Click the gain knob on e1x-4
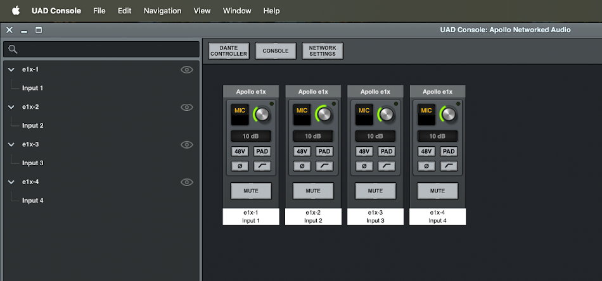Screen dimensions: 602x281 449,115
